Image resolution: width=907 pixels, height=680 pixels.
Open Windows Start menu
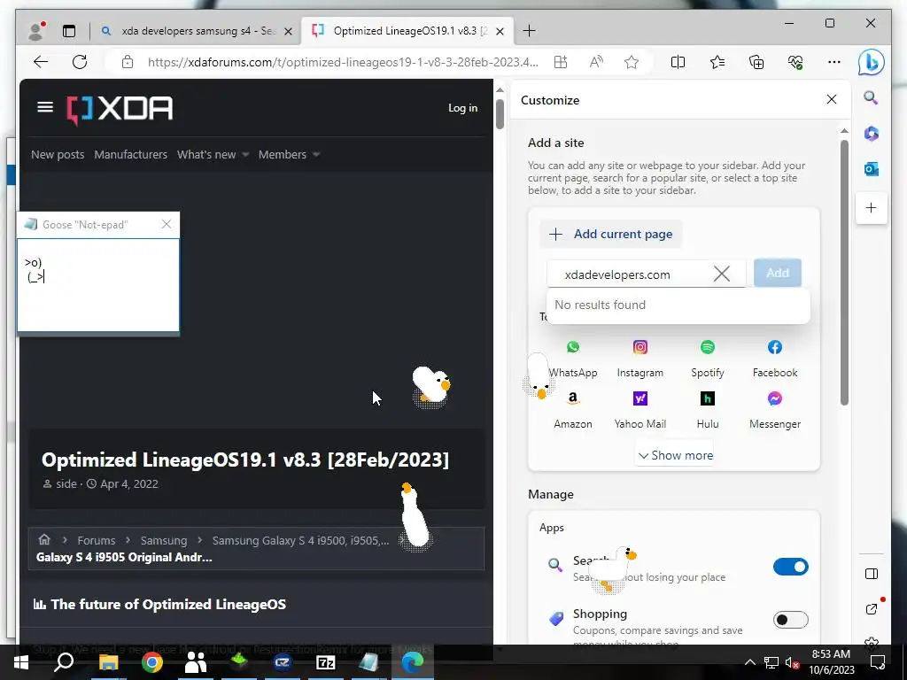(21, 662)
